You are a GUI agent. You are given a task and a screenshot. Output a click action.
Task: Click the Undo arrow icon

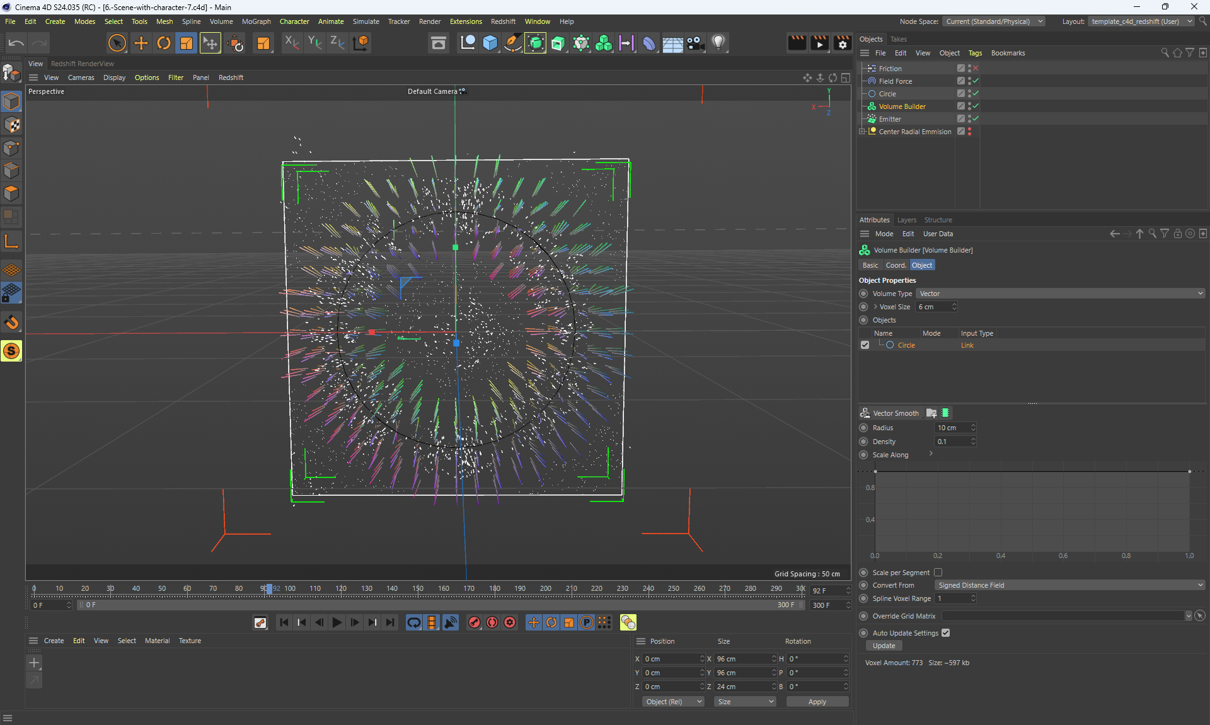[16, 43]
